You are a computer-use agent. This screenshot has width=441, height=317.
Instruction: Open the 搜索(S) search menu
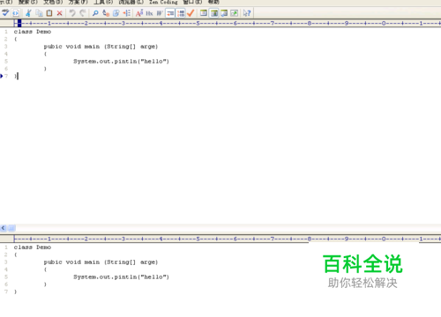tap(28, 2)
